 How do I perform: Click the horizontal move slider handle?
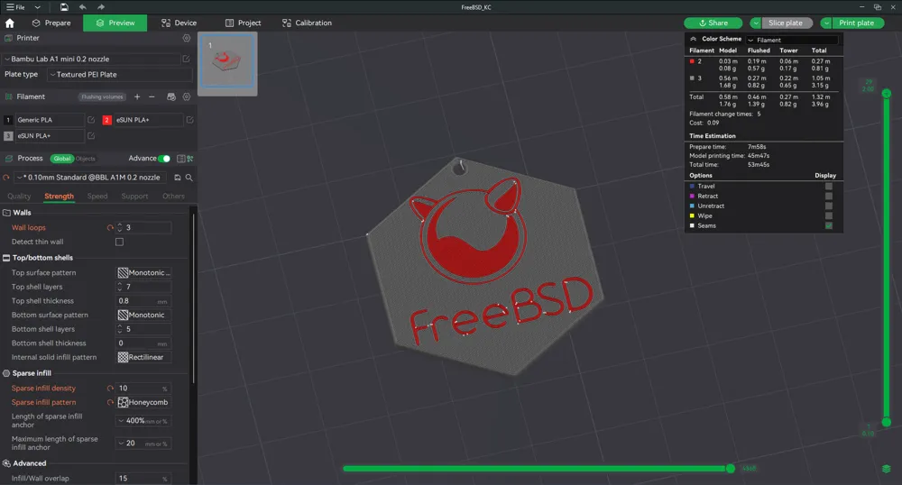click(731, 469)
